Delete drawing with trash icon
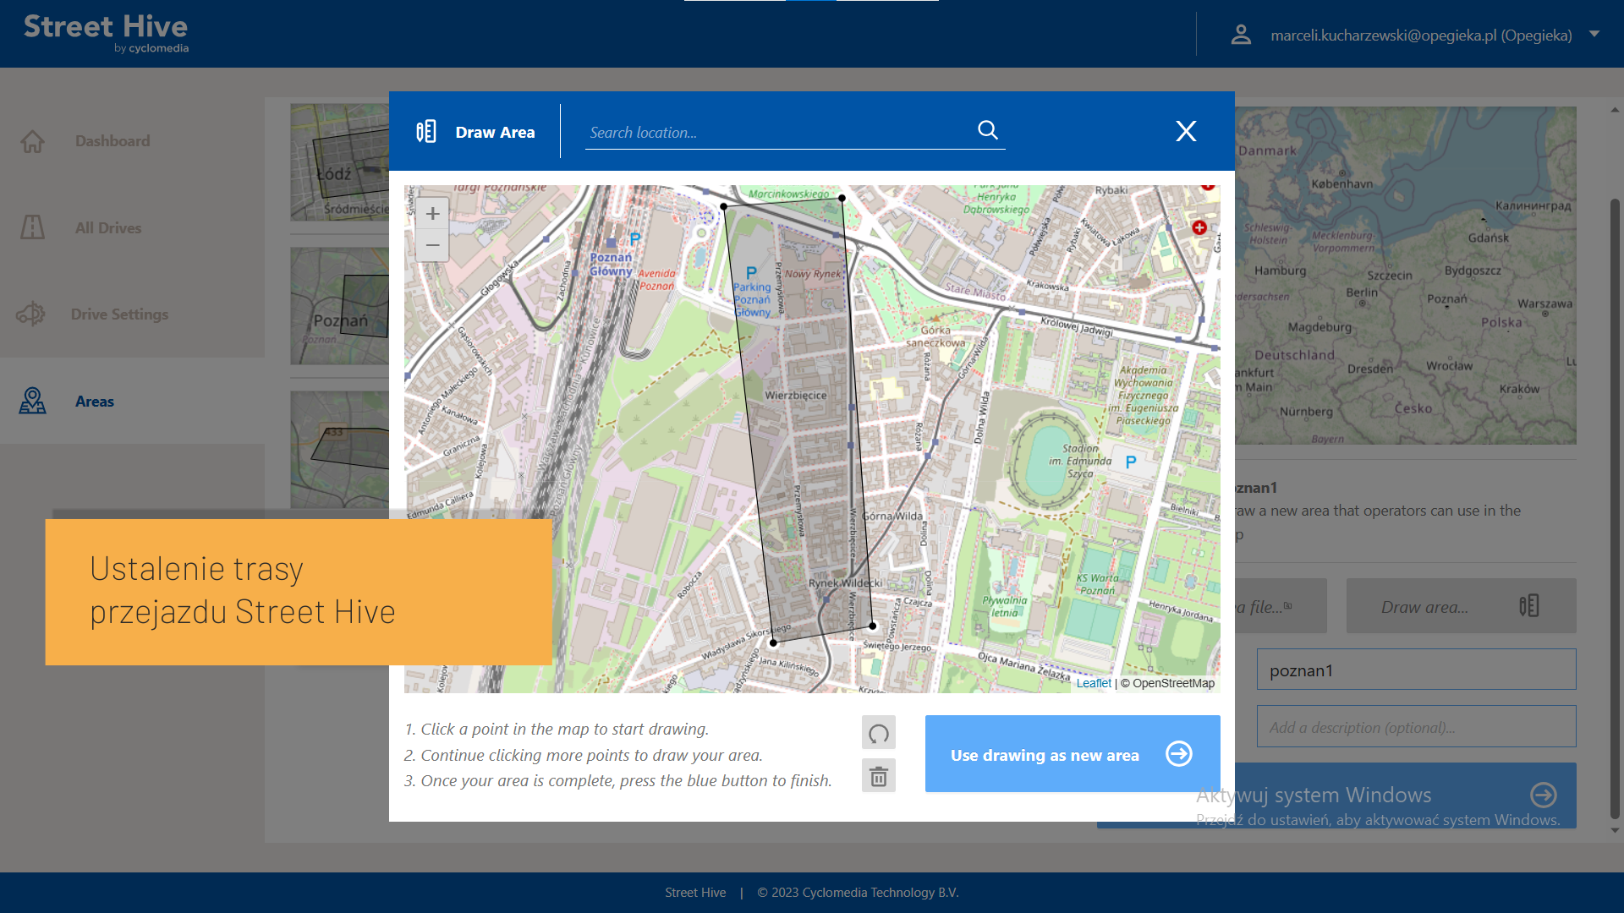Screen dimensions: 1624x913 pos(879,776)
